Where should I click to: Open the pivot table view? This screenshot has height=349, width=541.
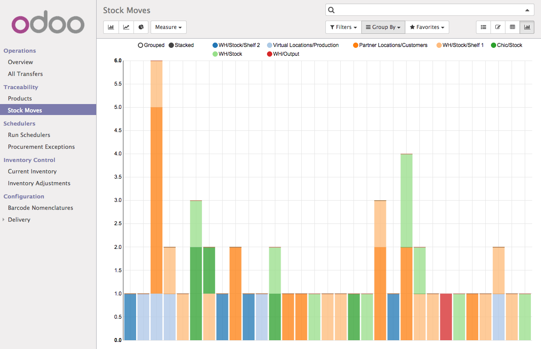click(512, 27)
